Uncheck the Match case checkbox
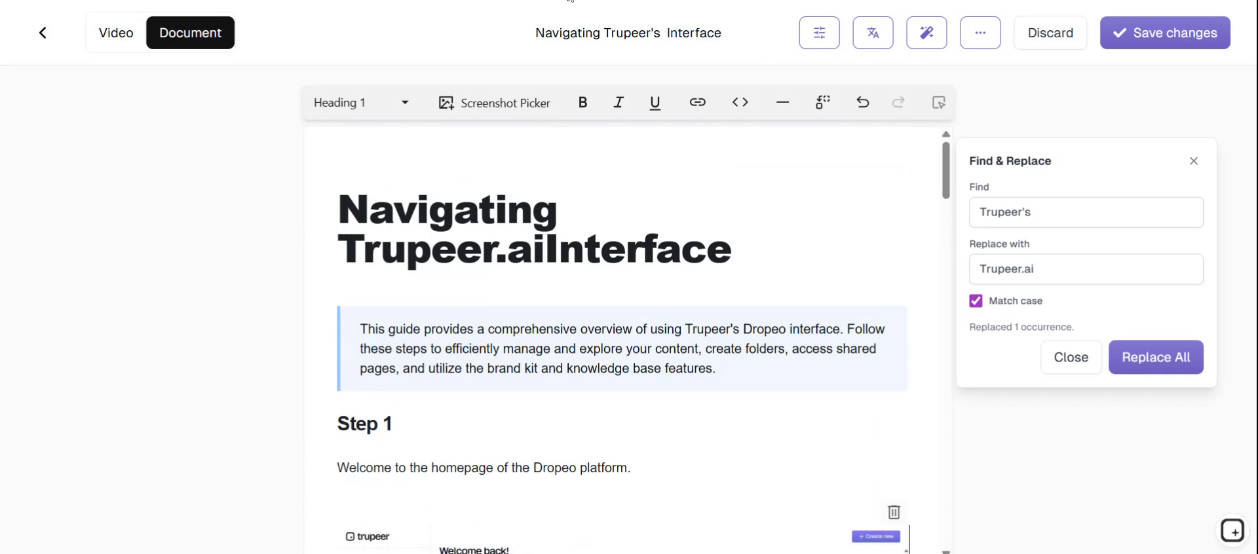The image size is (1258, 554). tap(976, 301)
